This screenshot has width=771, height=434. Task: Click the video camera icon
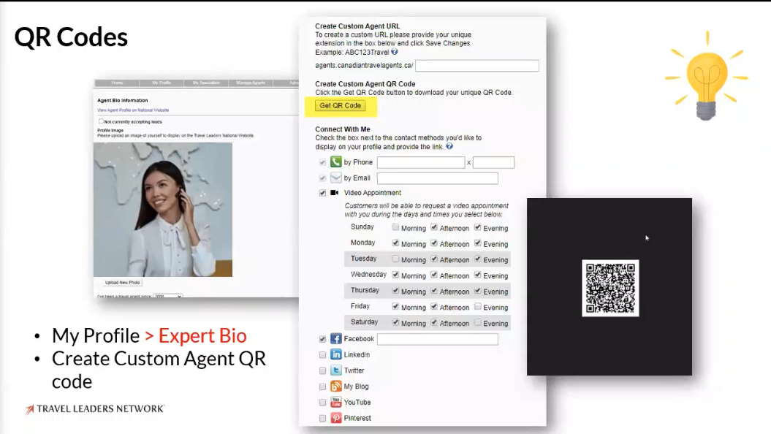click(x=335, y=193)
